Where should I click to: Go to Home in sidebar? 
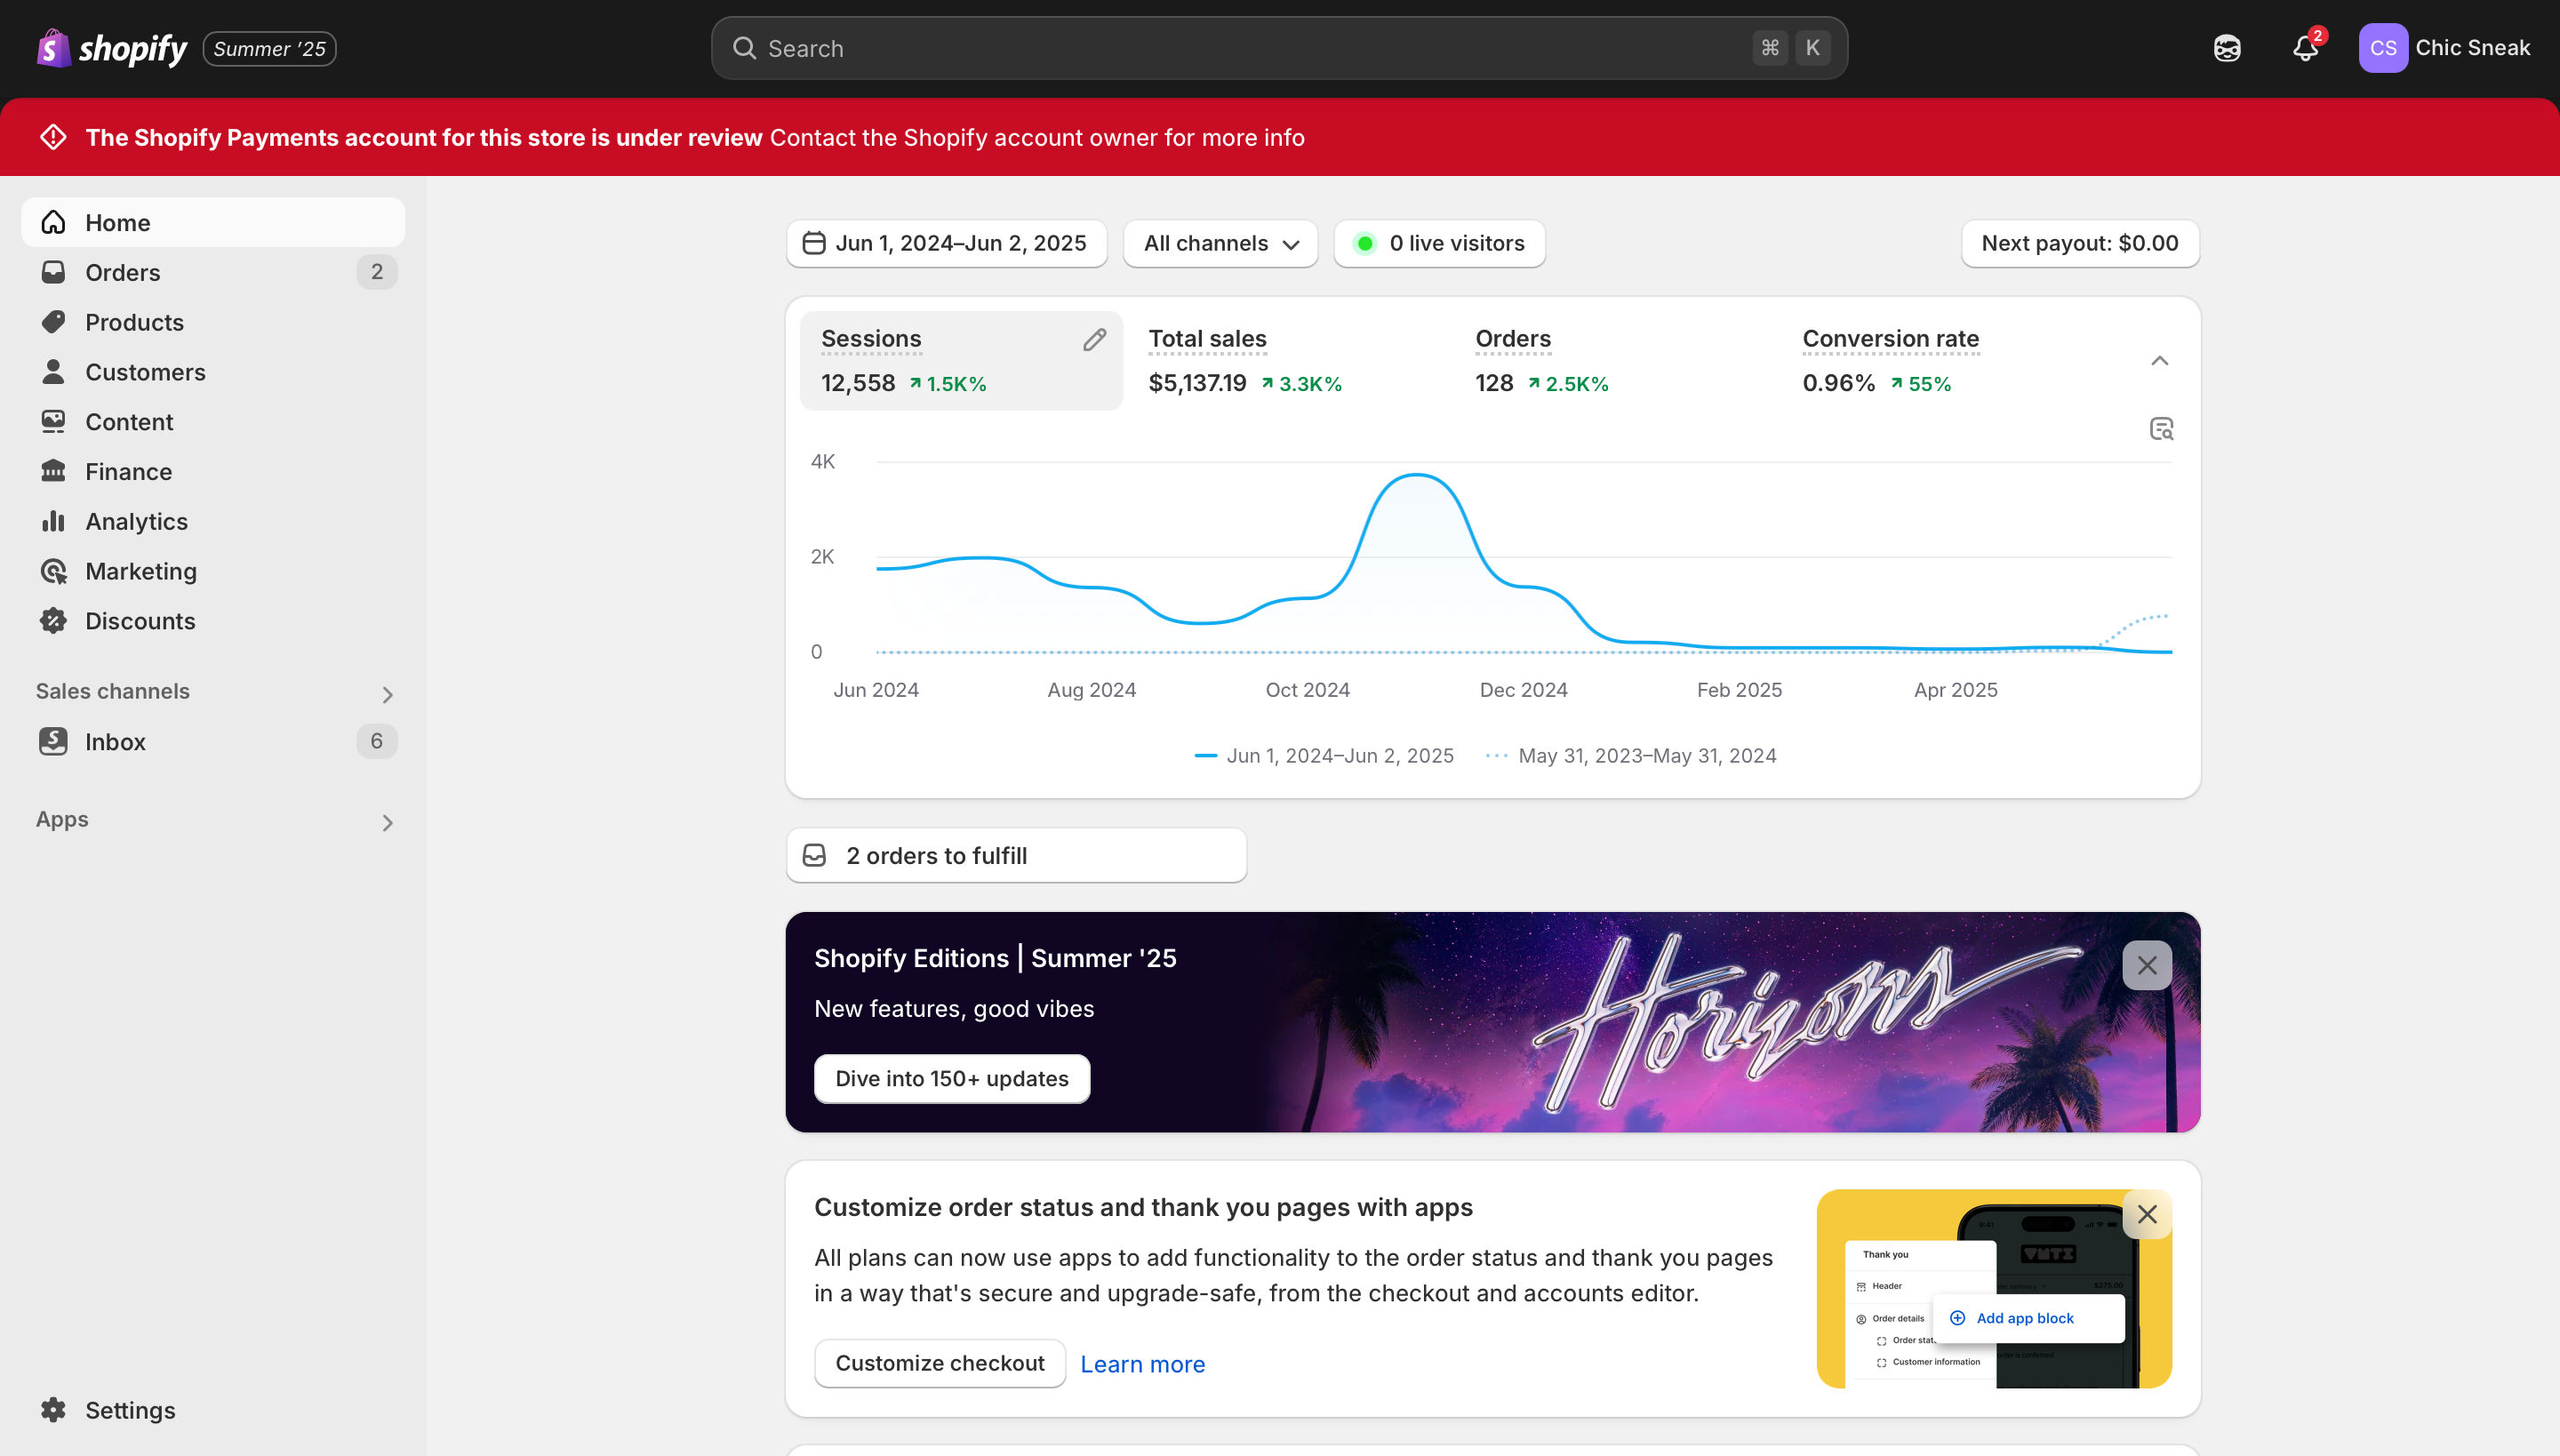click(213, 222)
